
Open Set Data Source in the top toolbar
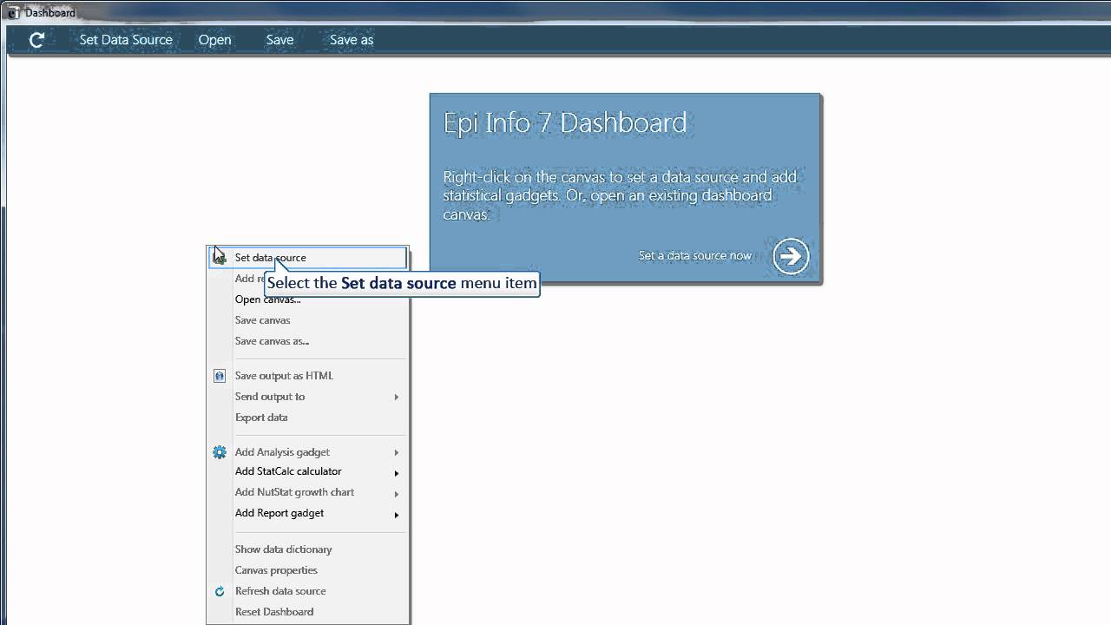coord(126,40)
